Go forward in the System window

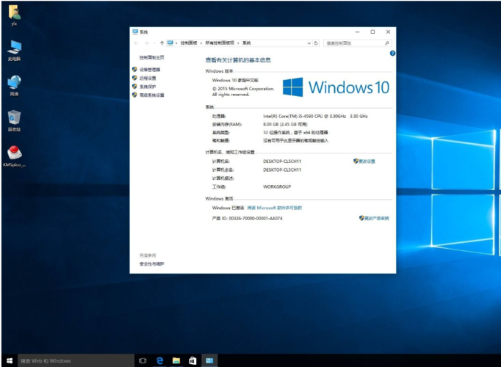click(x=146, y=43)
